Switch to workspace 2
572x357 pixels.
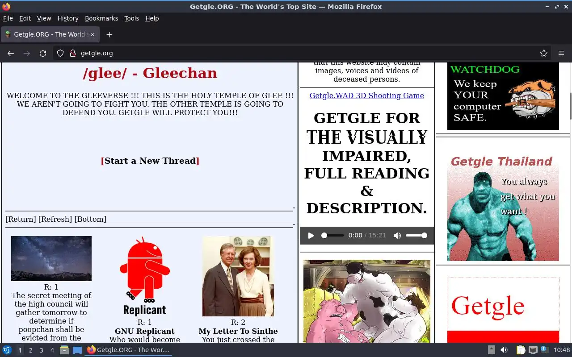coord(30,350)
